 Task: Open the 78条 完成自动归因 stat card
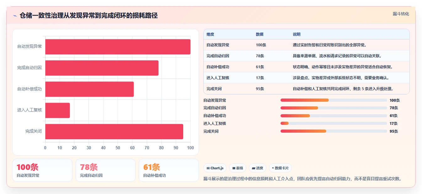click(x=105, y=170)
